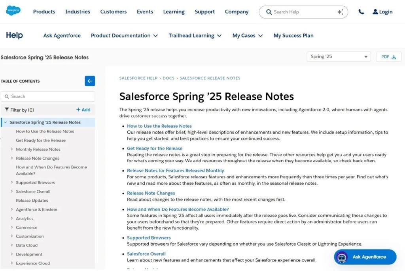Click the Salesforce cloud logo
The width and height of the screenshot is (405, 271).
tap(13, 11)
